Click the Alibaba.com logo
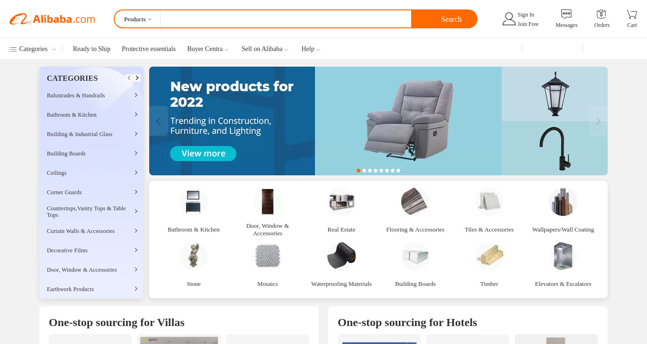The image size is (647, 344). coord(52,19)
